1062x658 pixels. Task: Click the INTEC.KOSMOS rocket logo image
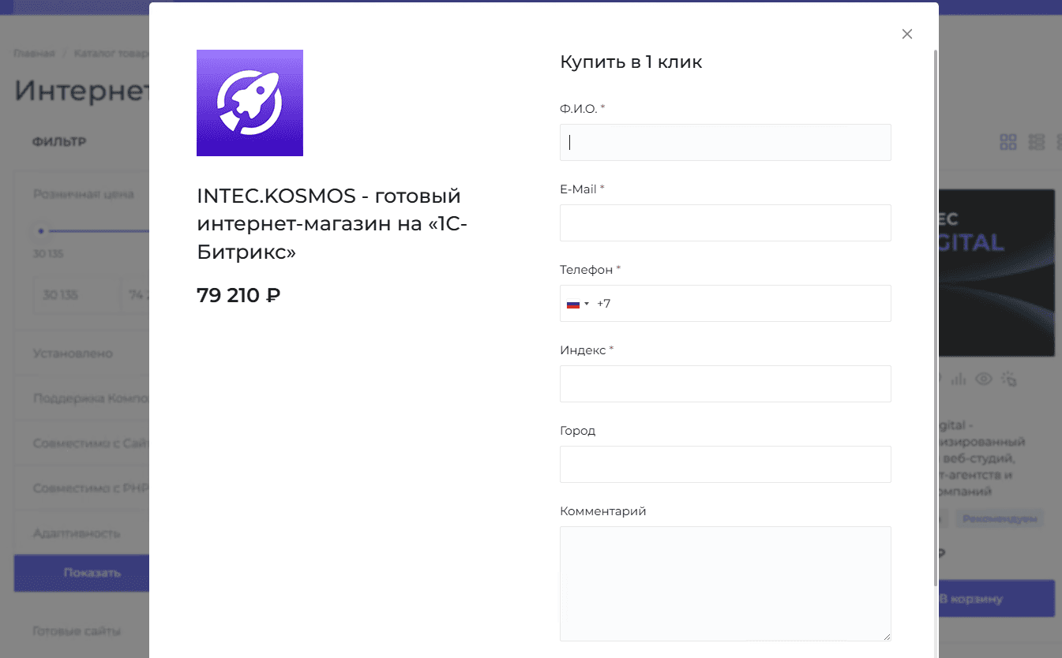[250, 103]
